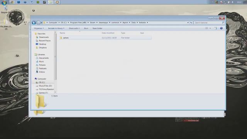Viewport: 247px width, 139px height.
Task: Open the Share with menu
Action: [74, 28]
